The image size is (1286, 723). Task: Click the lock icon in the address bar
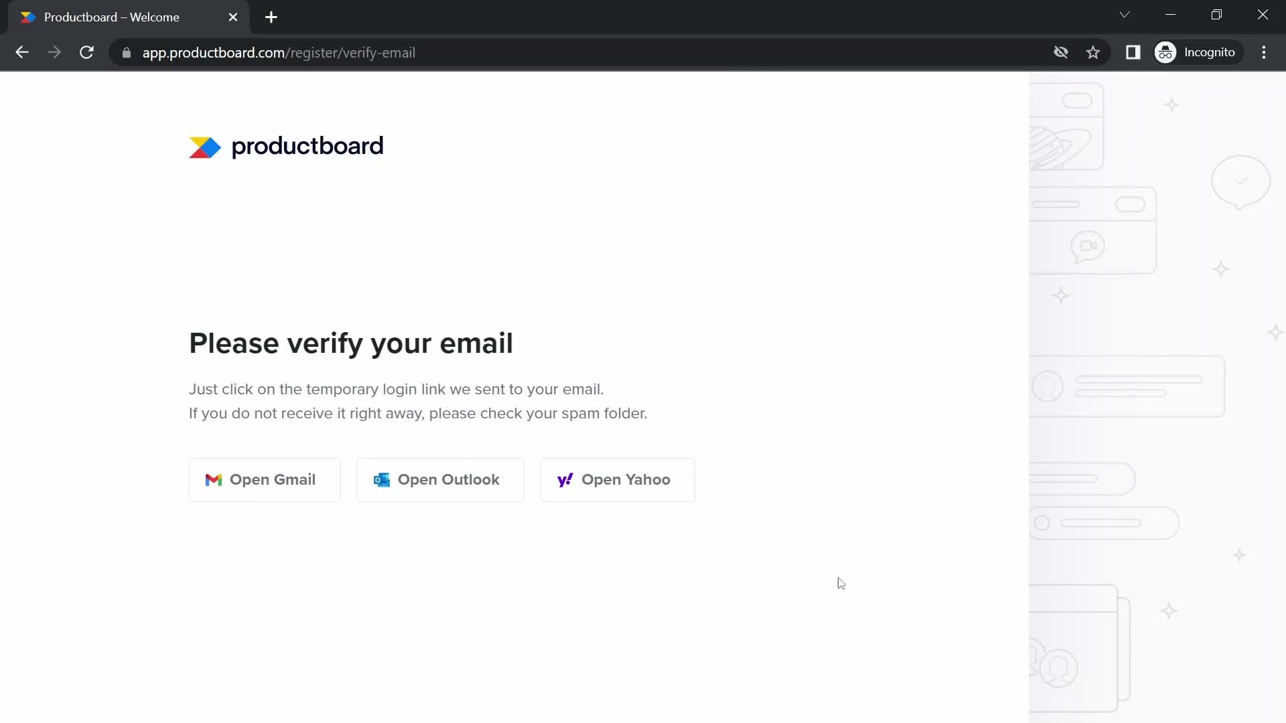point(127,53)
